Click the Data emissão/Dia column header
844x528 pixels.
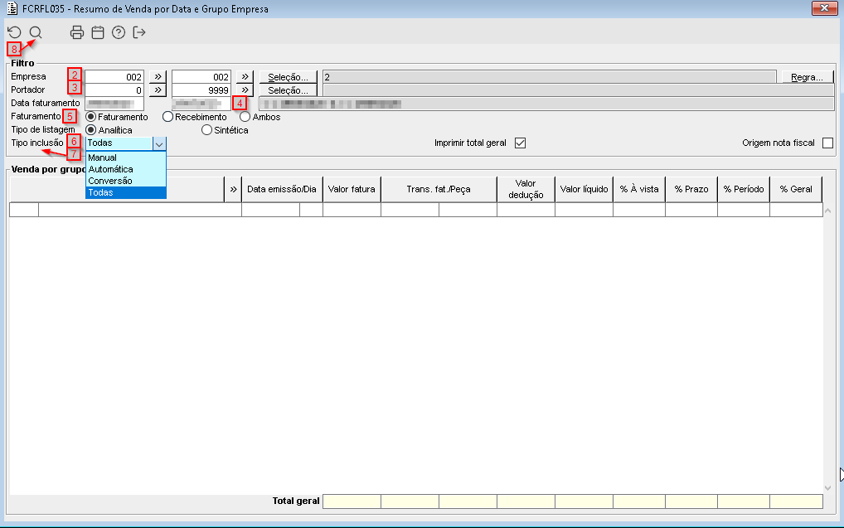tap(282, 190)
